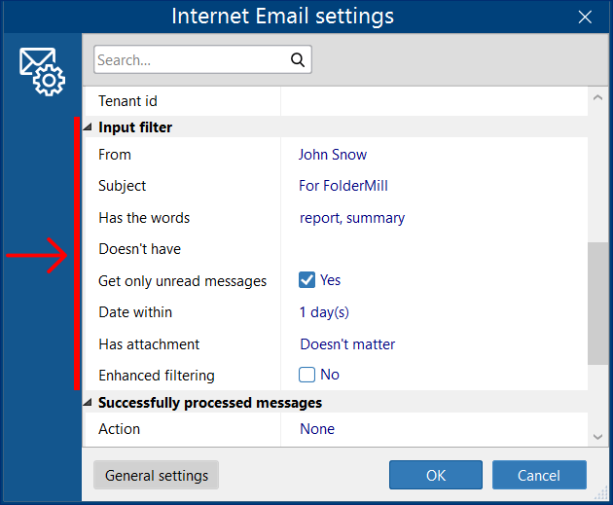Enable the Enhanced filtering checkbox
Image resolution: width=613 pixels, height=505 pixels.
click(x=307, y=375)
